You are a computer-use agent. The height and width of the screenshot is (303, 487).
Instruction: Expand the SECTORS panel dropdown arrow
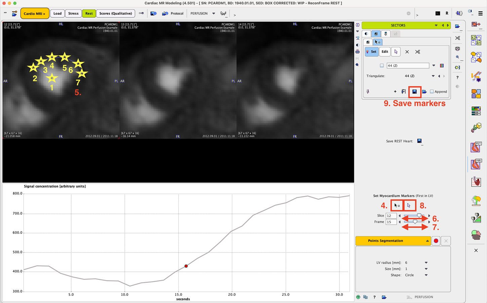tap(436, 25)
